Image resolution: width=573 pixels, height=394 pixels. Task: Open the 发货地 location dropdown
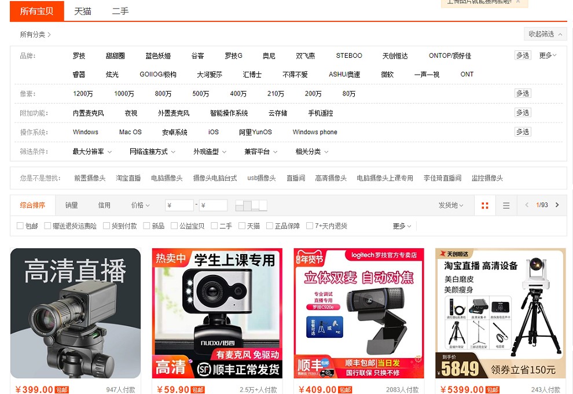(451, 205)
